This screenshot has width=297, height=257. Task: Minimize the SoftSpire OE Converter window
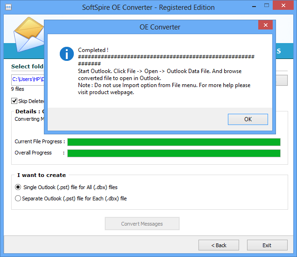coord(254,7)
